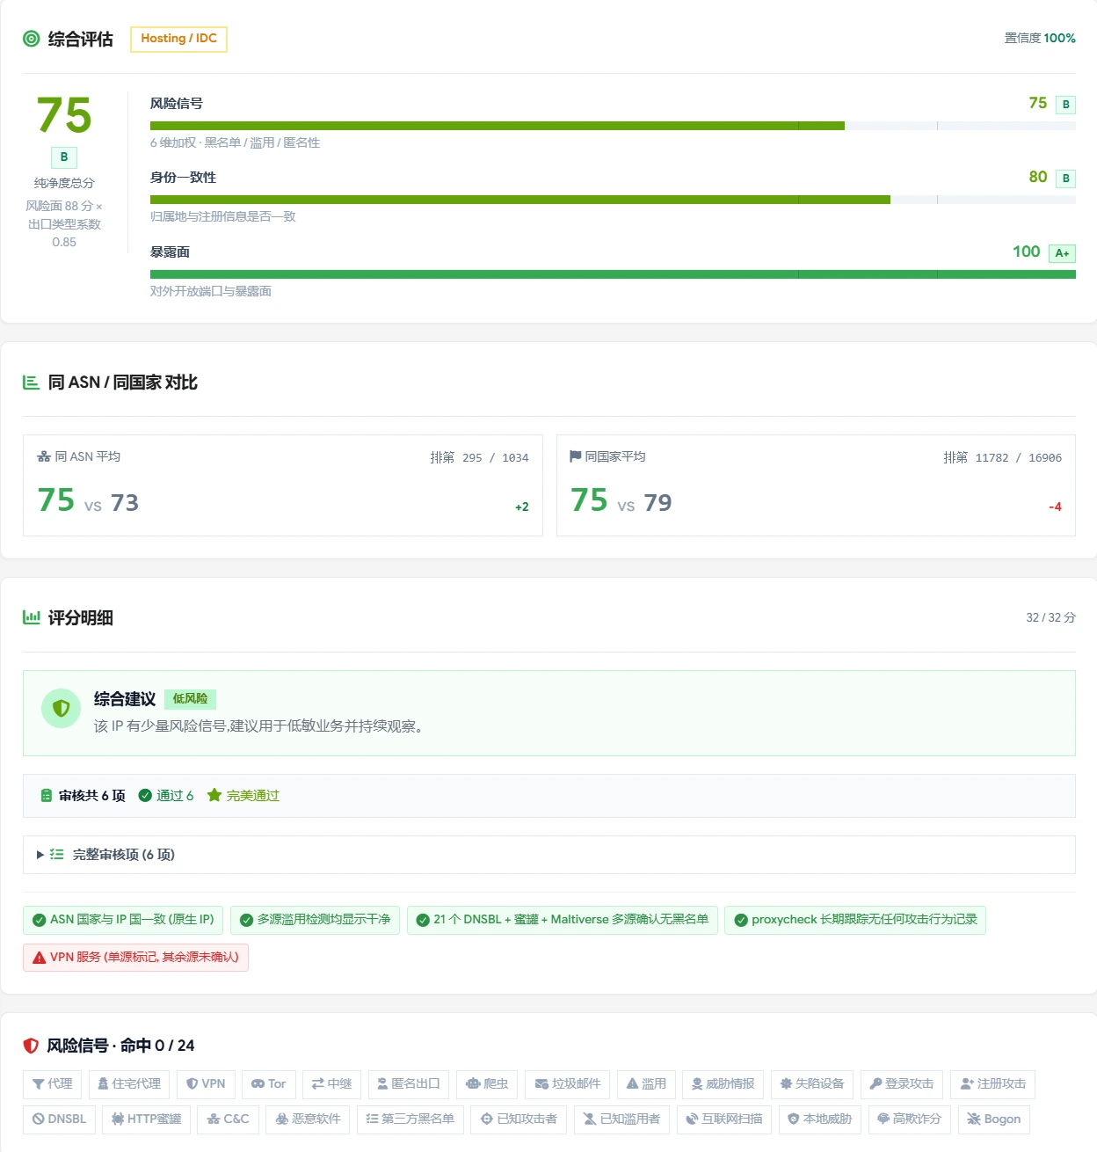Click the 暴露面 progress bar
Viewport: 1097px width, 1152px height.
coord(613,274)
